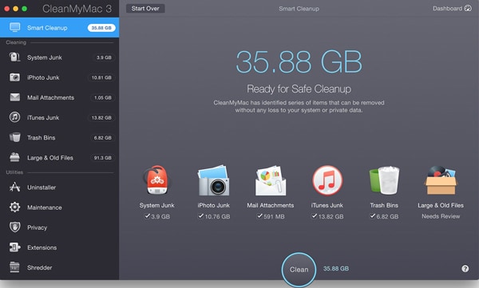Click the iPhoto Junk camera icon in sidebar
This screenshot has height=288, width=479.
pos(14,77)
